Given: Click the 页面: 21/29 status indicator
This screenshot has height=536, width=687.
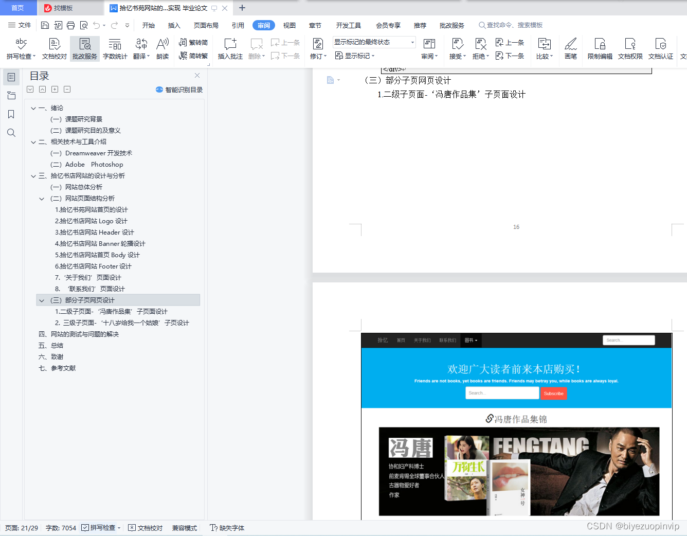Looking at the screenshot, I should tap(22, 528).
